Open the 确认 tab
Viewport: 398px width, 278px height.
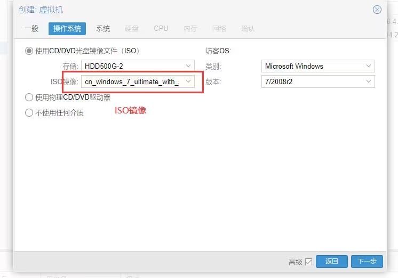click(x=248, y=29)
